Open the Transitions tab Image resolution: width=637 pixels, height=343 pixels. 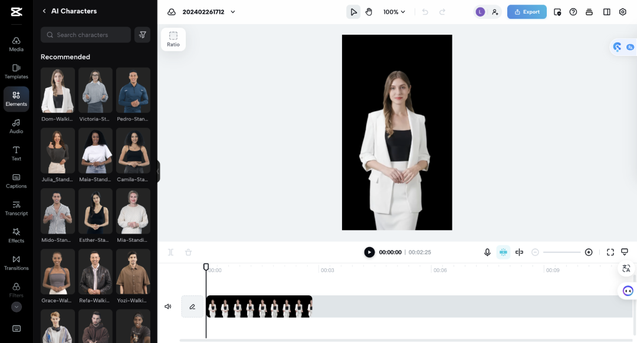click(x=16, y=262)
